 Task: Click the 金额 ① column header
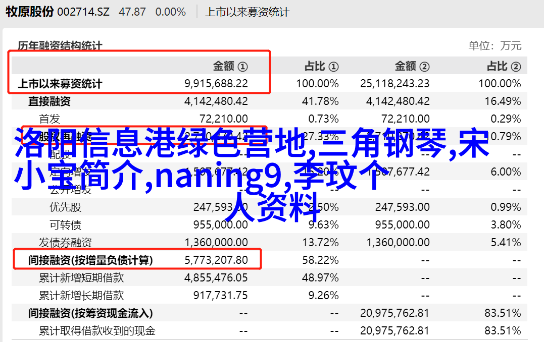point(230,66)
